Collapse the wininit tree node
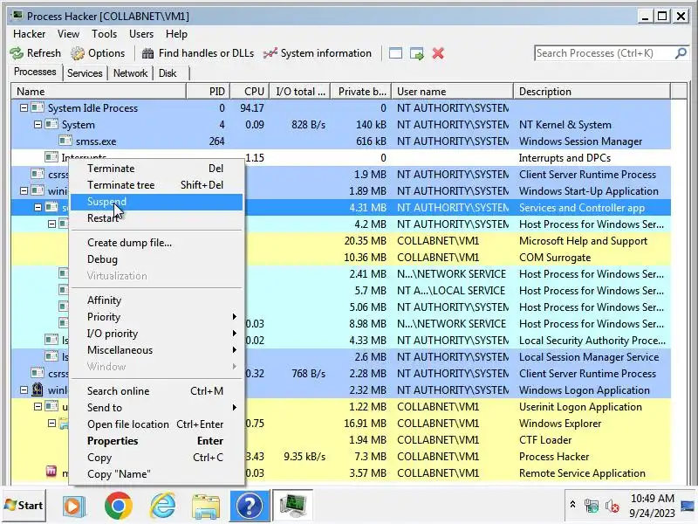The width and height of the screenshot is (698, 524). tap(24, 190)
